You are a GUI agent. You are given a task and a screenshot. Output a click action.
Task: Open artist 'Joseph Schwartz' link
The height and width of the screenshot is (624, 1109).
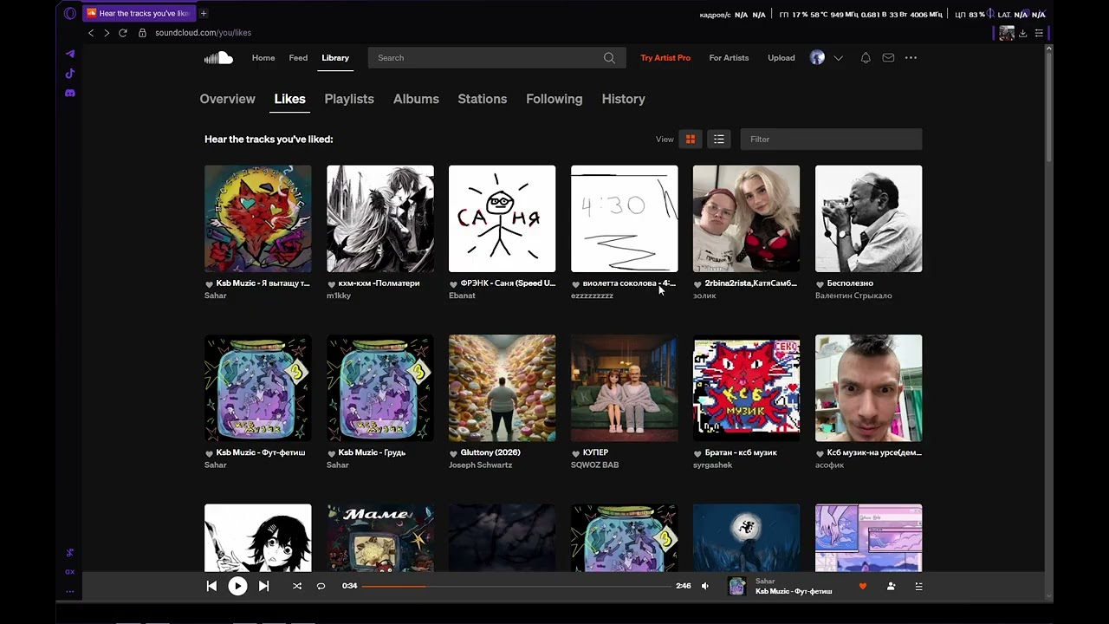click(x=481, y=465)
